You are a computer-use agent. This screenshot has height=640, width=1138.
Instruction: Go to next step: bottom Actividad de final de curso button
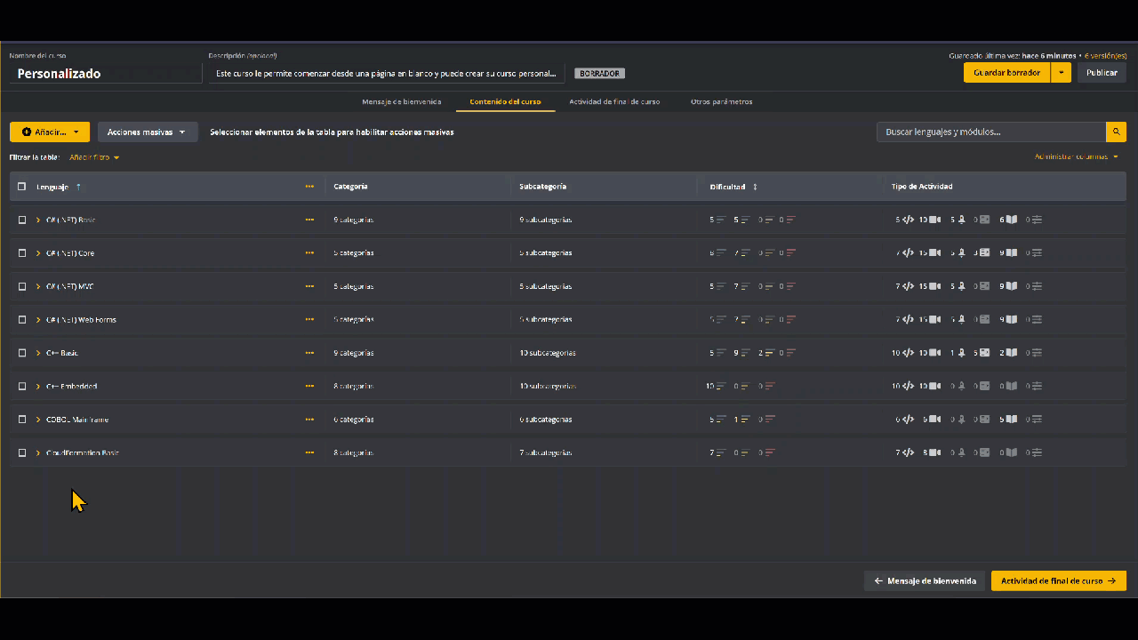pyautogui.click(x=1059, y=580)
